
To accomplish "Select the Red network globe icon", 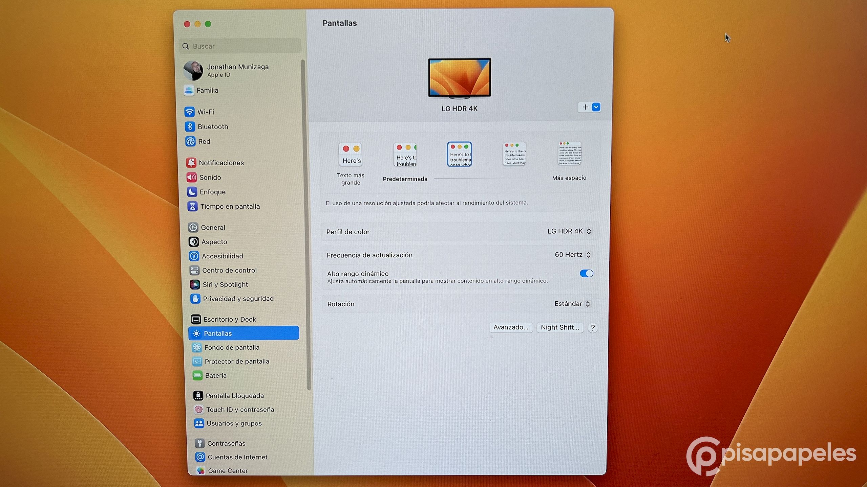I will click(190, 141).
